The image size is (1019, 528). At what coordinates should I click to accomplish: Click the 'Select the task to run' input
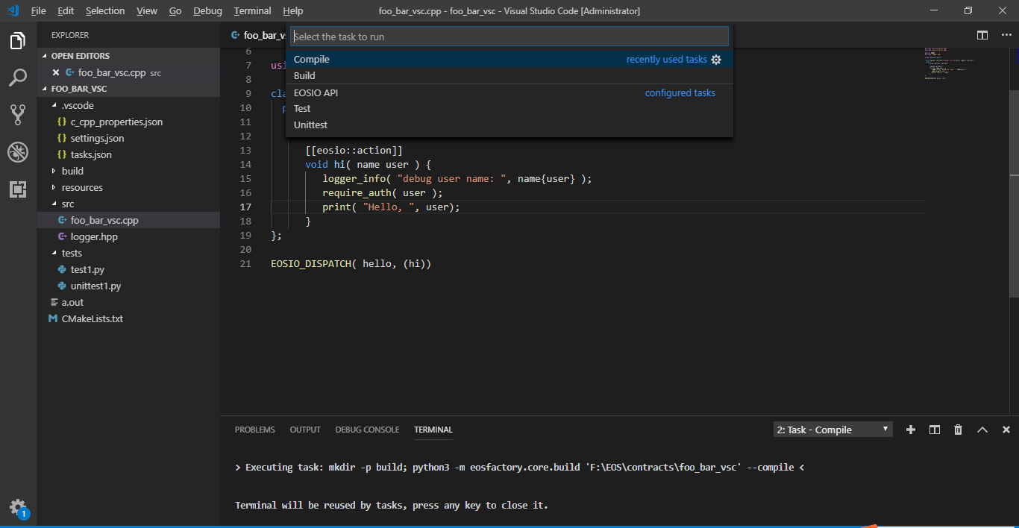tap(509, 37)
